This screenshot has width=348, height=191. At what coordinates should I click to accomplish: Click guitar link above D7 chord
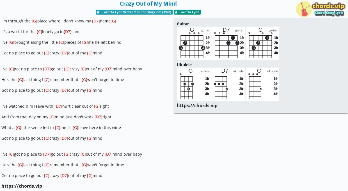(x=239, y=30)
